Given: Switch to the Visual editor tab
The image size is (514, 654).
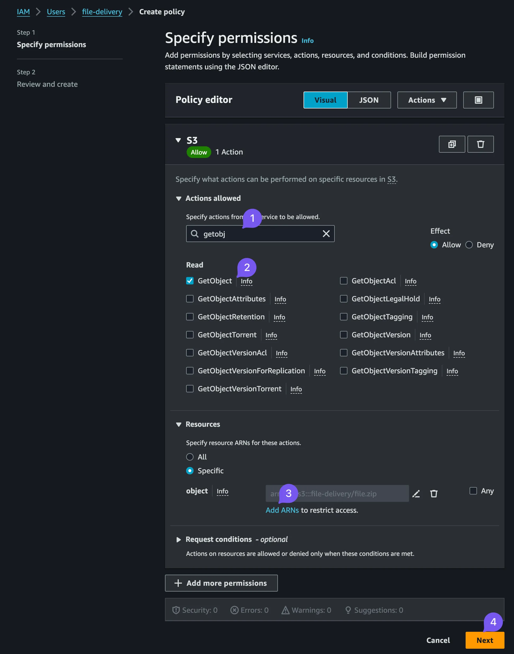Looking at the screenshot, I should 325,100.
